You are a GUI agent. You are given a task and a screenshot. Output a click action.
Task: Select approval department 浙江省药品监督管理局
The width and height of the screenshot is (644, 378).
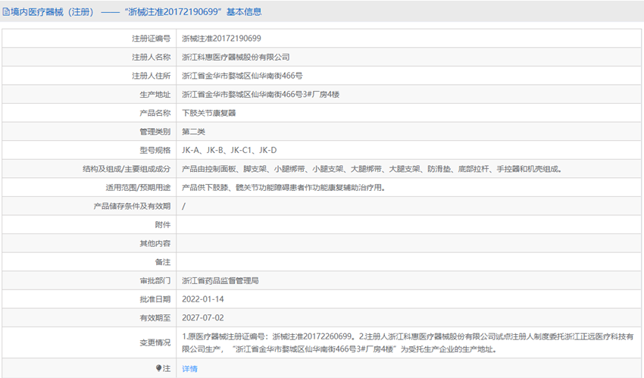pos(220,281)
